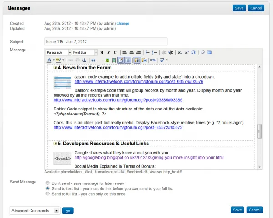Select the "Send to full list" option

[48, 194]
